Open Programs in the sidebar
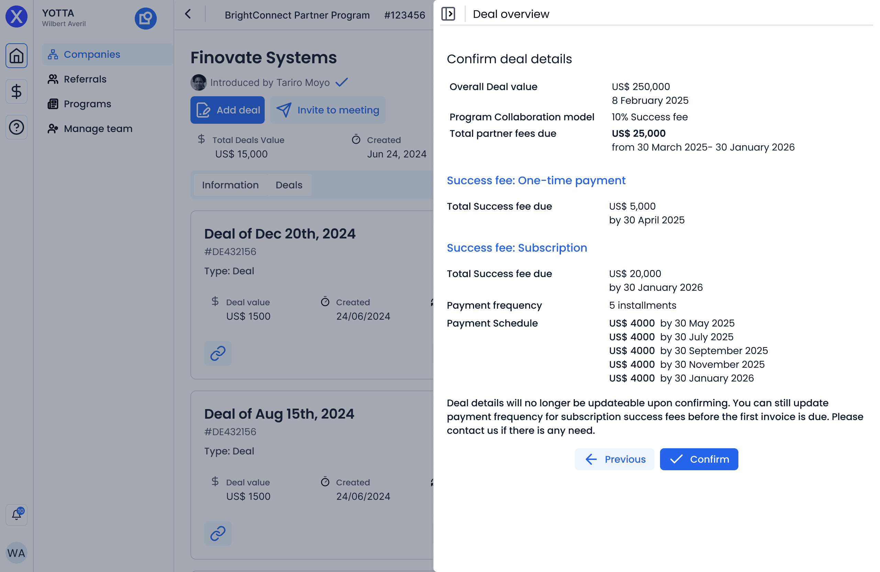 pos(87,104)
